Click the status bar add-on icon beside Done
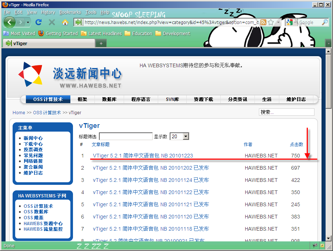333x251 pixels. pyautogui.click(x=315, y=246)
